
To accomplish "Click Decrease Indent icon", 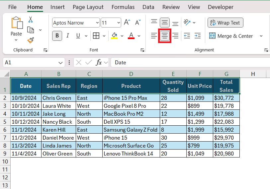I will [x=187, y=36].
